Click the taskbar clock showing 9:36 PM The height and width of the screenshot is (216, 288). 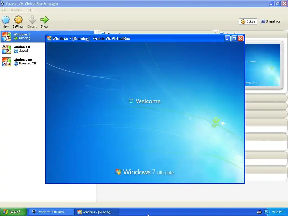coord(278,212)
